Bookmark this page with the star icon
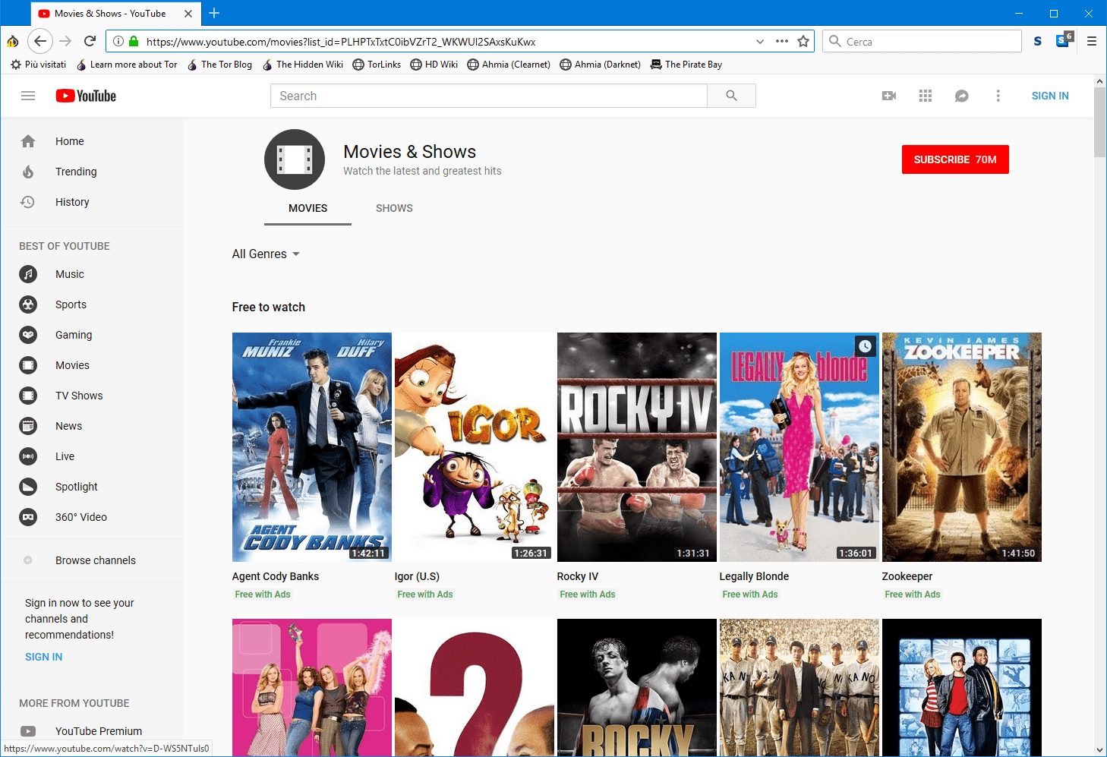The width and height of the screenshot is (1107, 757). [x=803, y=42]
